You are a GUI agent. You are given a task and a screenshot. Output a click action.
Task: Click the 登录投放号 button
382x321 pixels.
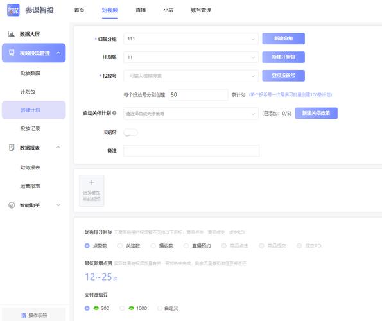283,76
